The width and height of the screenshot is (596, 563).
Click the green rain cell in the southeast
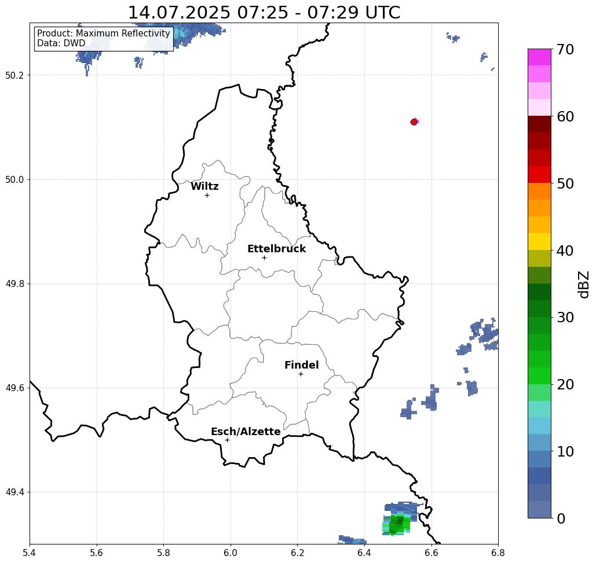(x=397, y=525)
